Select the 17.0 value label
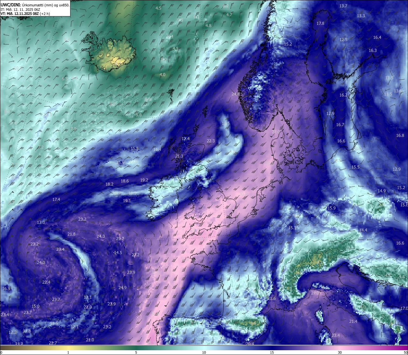Image resolution: width=408 pixels, height=355 pixels. coord(404,309)
